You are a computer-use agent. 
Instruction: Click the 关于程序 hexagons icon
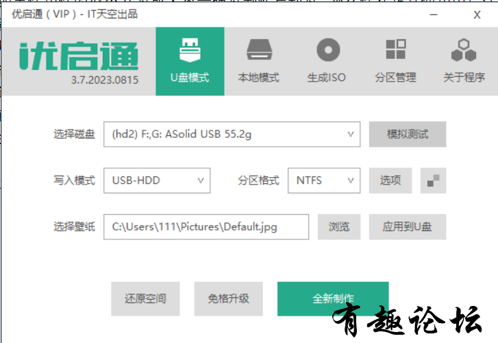464,50
